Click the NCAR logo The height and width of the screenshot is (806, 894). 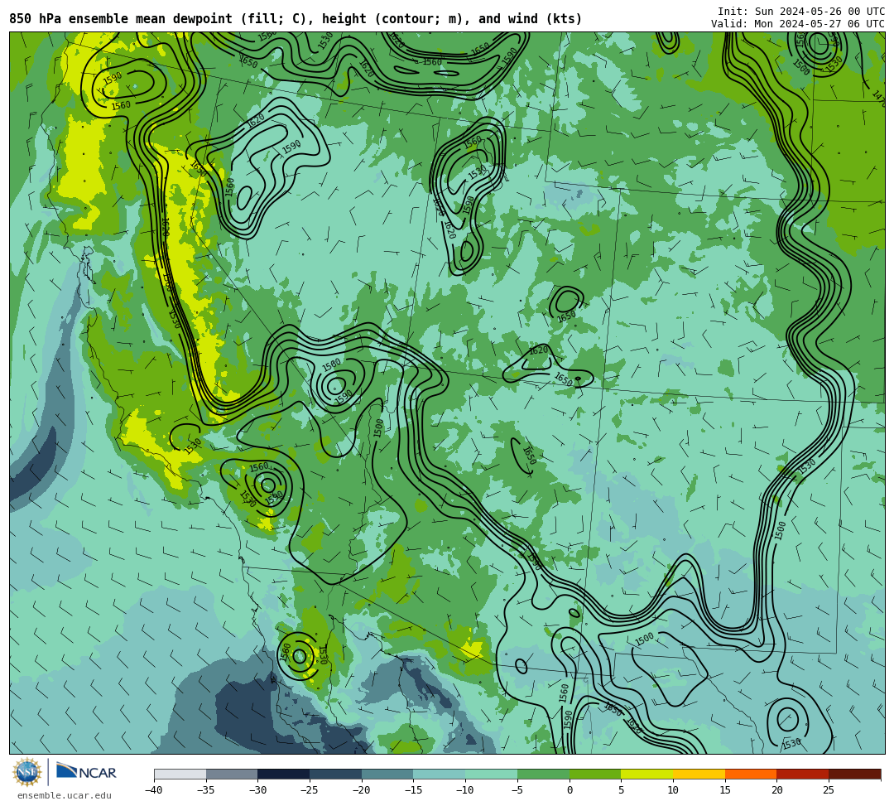coord(86,772)
